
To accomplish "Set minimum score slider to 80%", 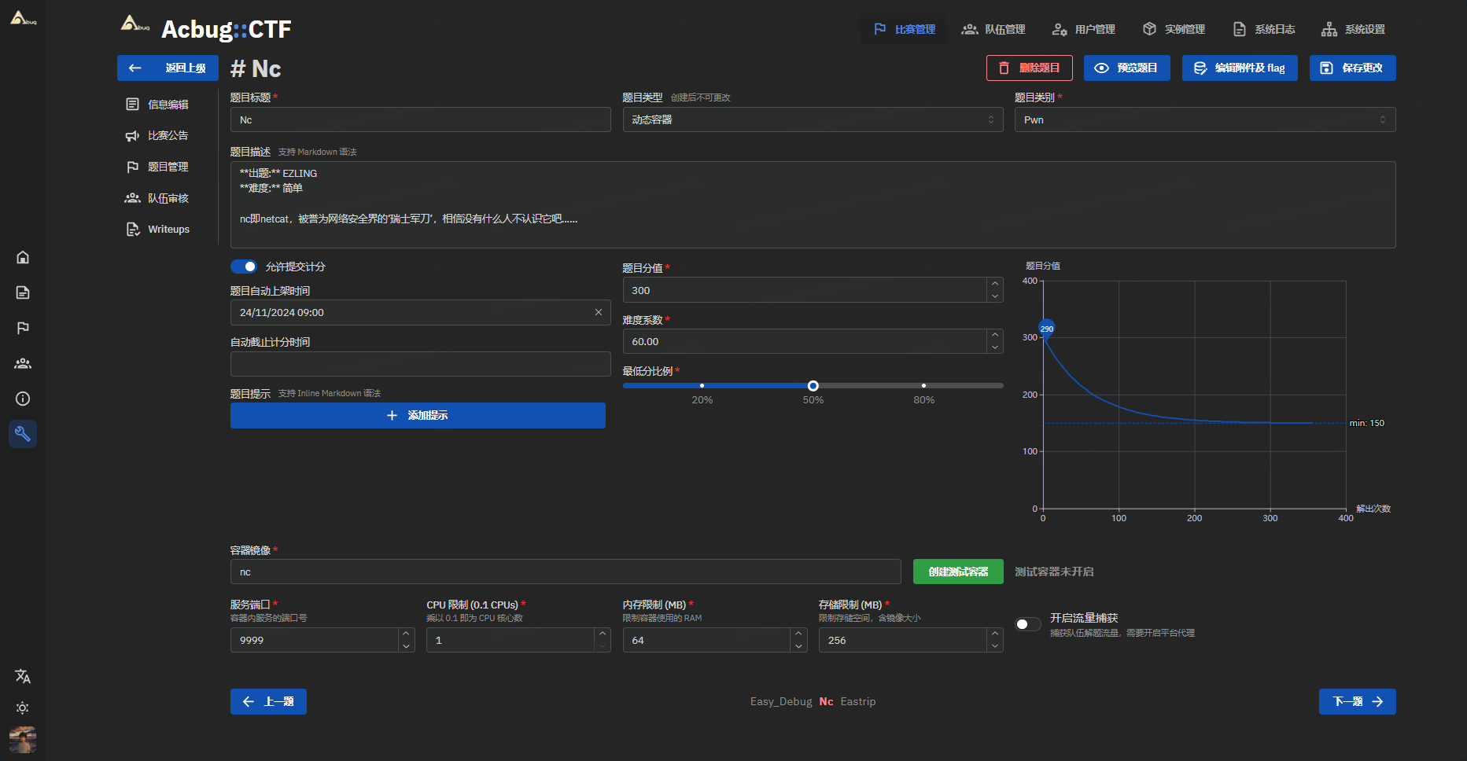I will pos(923,385).
